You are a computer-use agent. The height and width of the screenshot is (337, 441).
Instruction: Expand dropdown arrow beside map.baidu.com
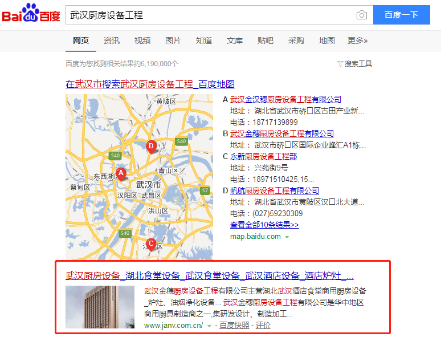coord(287,237)
